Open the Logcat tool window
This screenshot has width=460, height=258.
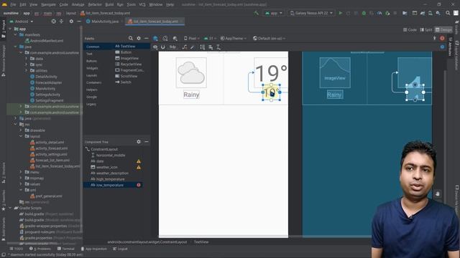(x=120, y=249)
